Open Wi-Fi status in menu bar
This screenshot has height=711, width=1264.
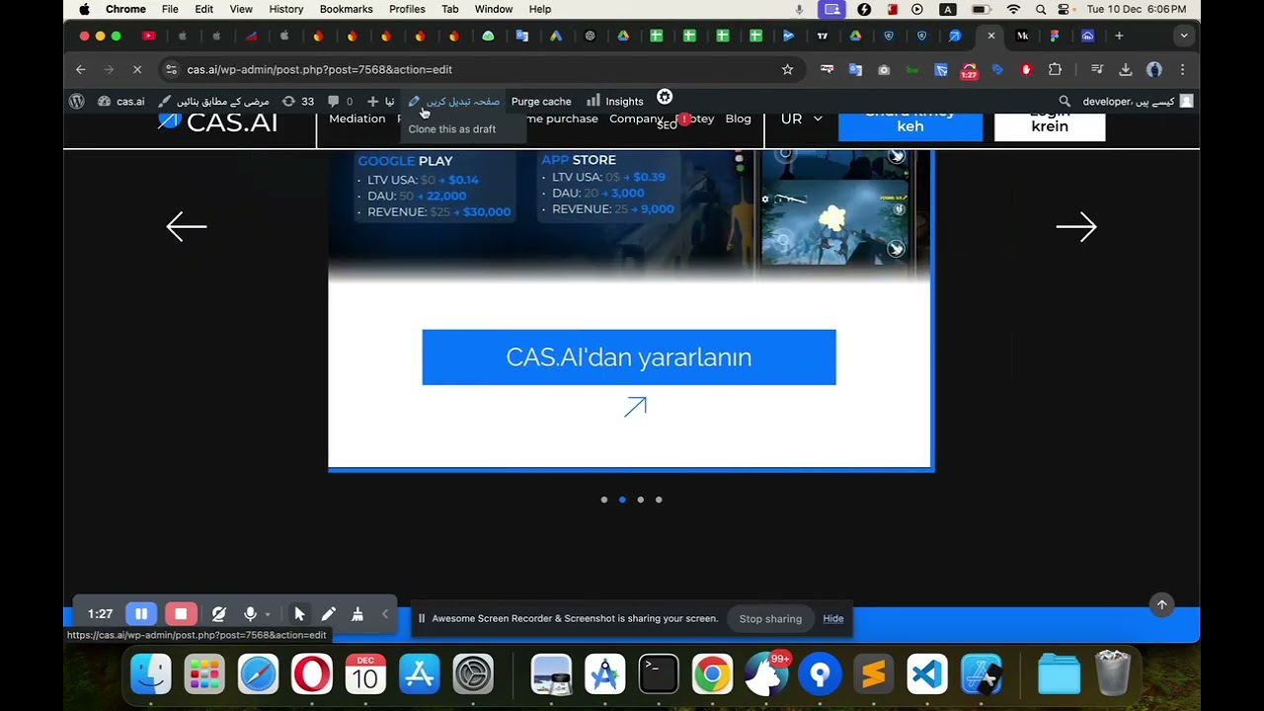coord(1013,9)
